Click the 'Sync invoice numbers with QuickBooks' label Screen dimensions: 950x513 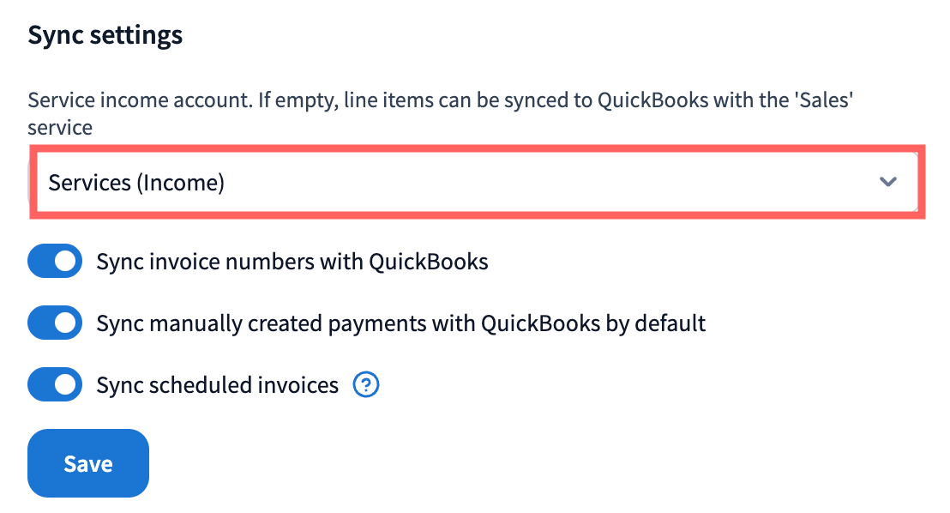pos(292,262)
